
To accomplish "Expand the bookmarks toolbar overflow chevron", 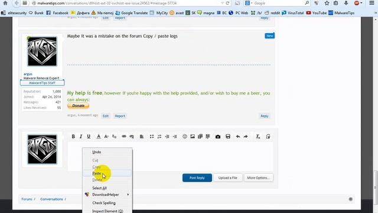I will coord(376,13).
